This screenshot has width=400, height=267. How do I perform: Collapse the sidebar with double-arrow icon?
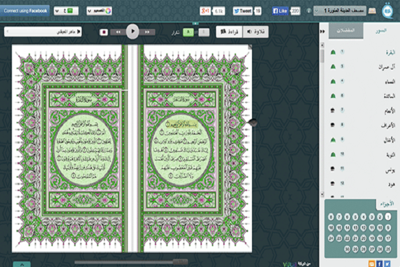tap(323, 31)
